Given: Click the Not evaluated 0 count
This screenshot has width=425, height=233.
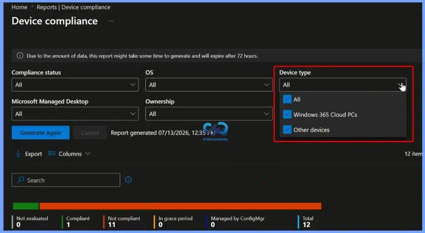Looking at the screenshot, I should 30,221.
